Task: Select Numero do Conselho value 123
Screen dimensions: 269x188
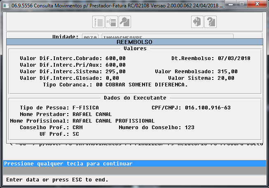Action: [189, 128]
